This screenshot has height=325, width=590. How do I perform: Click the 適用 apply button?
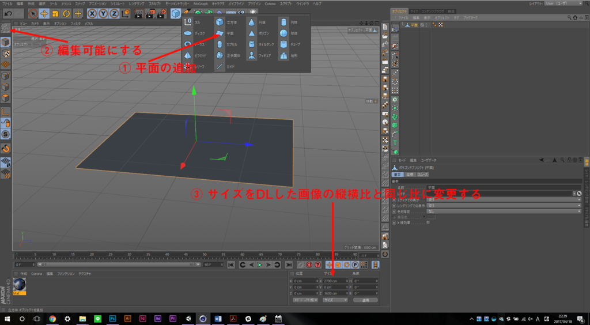pyautogui.click(x=365, y=300)
